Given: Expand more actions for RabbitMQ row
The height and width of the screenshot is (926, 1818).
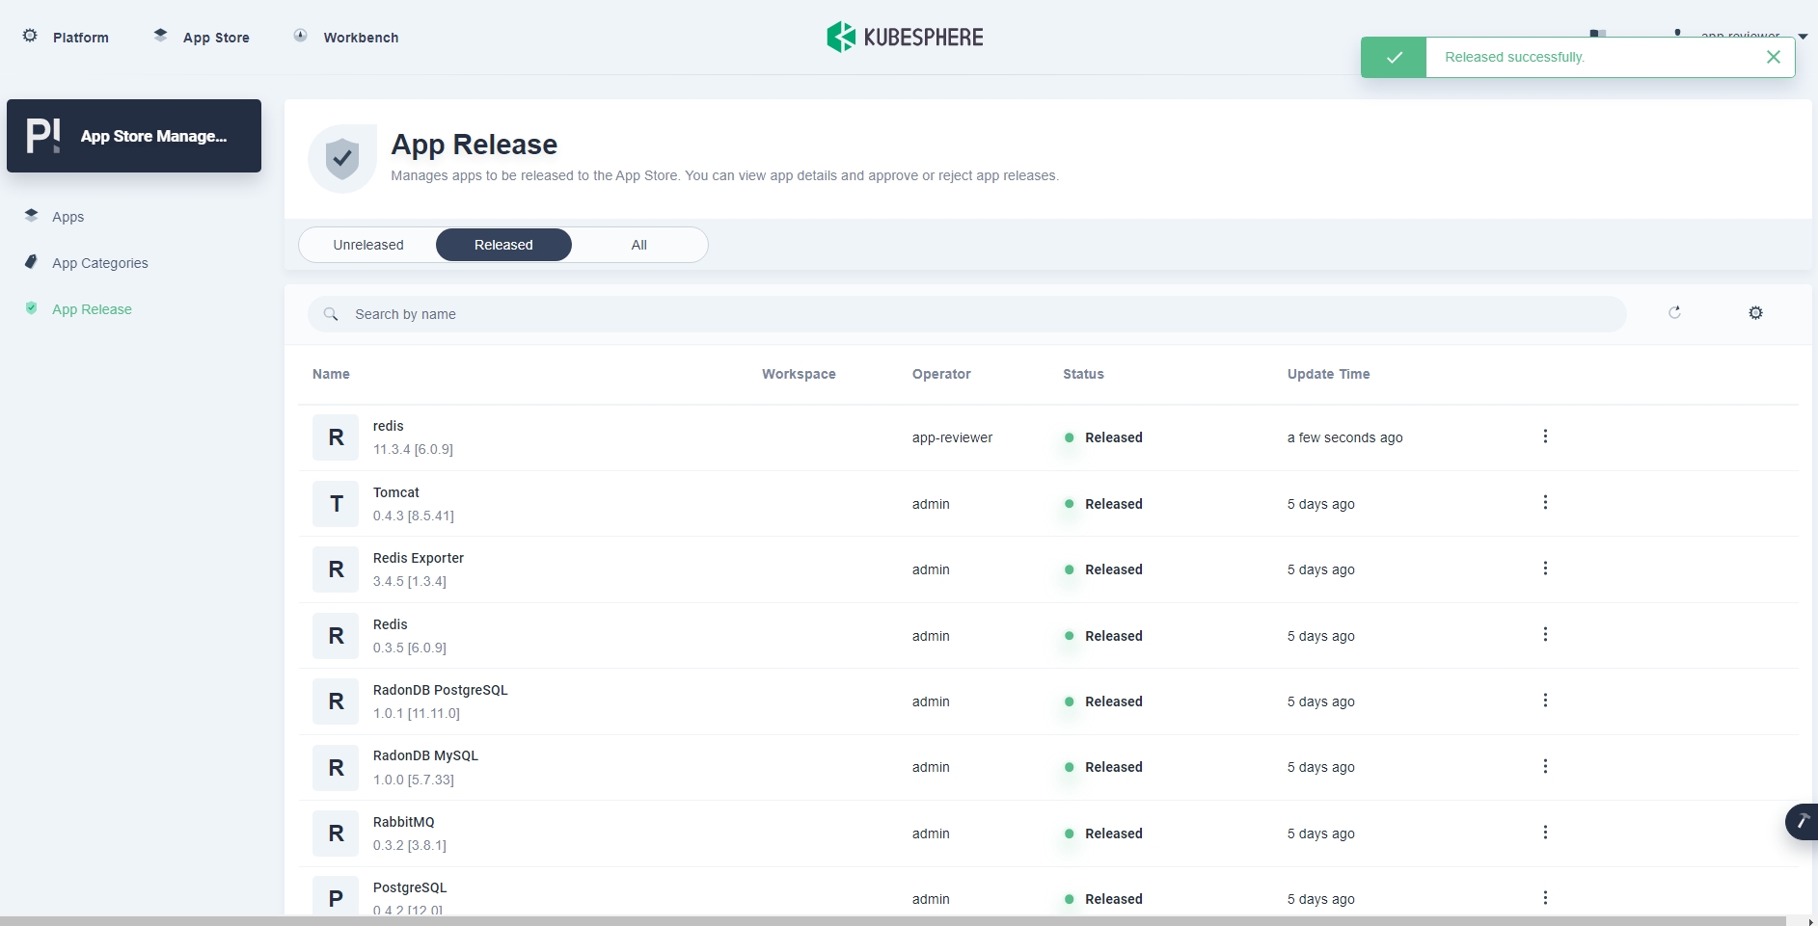Looking at the screenshot, I should (1545, 833).
